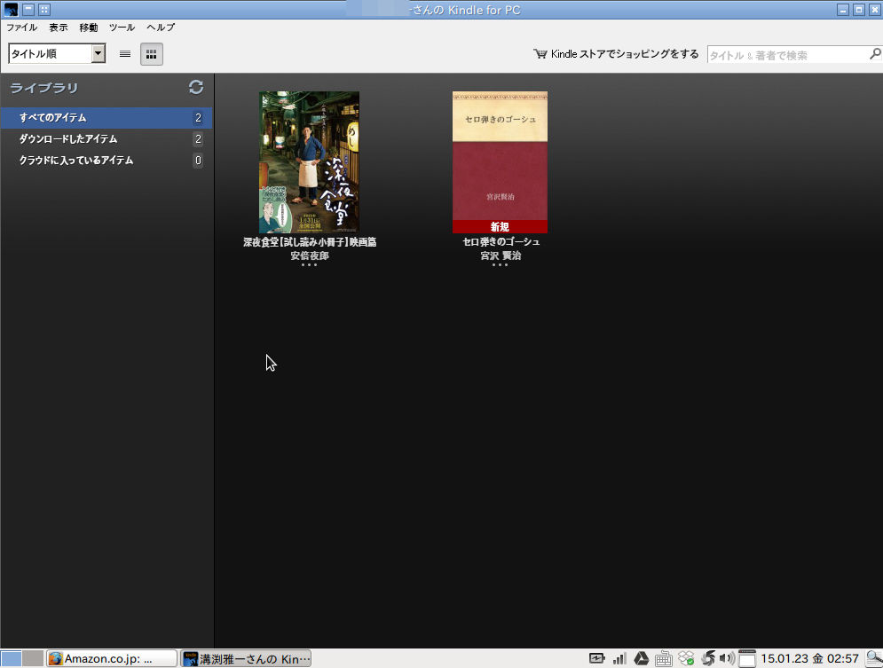This screenshot has height=668, width=883.
Task: Click the Kindle app icon in title bar
Action: [11, 10]
